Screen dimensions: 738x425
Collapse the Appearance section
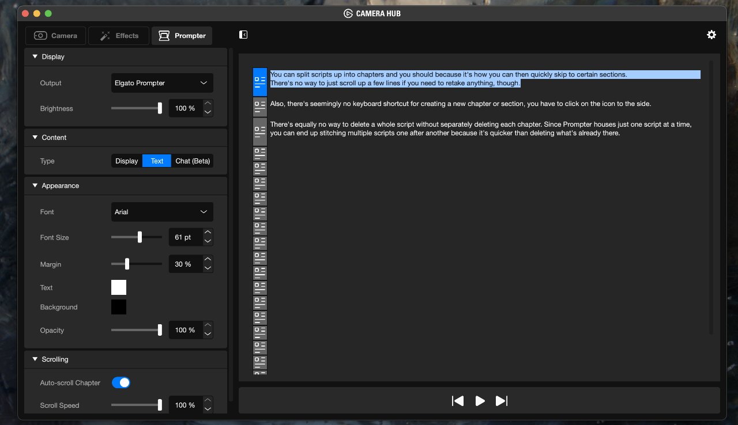[35, 186]
